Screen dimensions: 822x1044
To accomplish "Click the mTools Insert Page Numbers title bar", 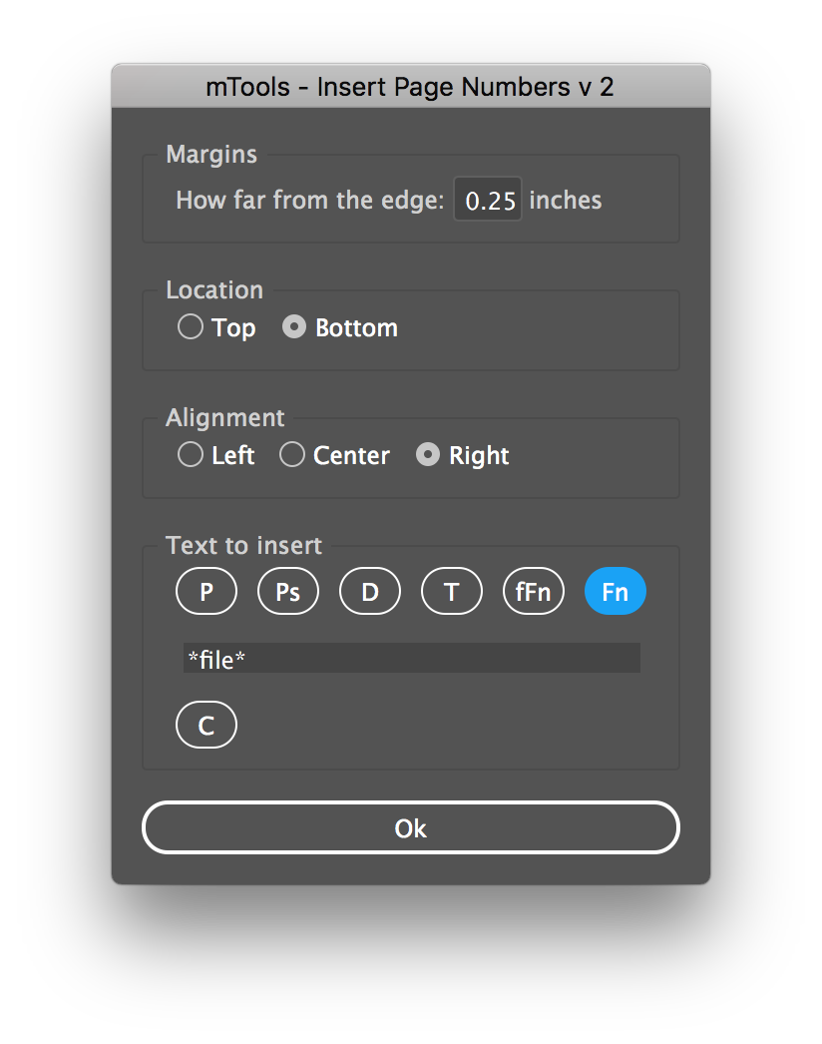I will coord(410,87).
